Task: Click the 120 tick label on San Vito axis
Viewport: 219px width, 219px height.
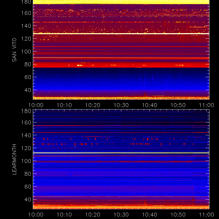Action: point(26,39)
